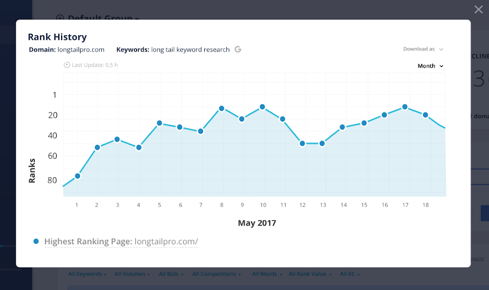Open the All Words filter in background page
489x290 pixels.
pyautogui.click(x=267, y=274)
